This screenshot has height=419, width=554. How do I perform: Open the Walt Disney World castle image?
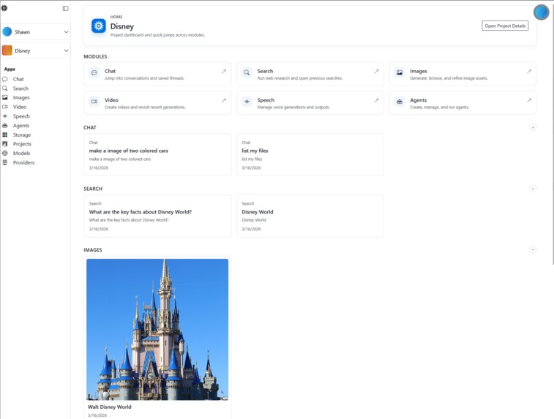(x=157, y=329)
